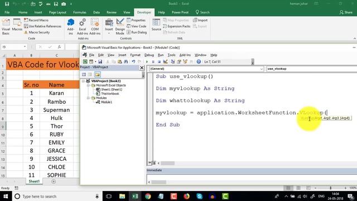The width and height of the screenshot is (357, 201).
Task: Toggle Use Relative References
Action: point(42,26)
